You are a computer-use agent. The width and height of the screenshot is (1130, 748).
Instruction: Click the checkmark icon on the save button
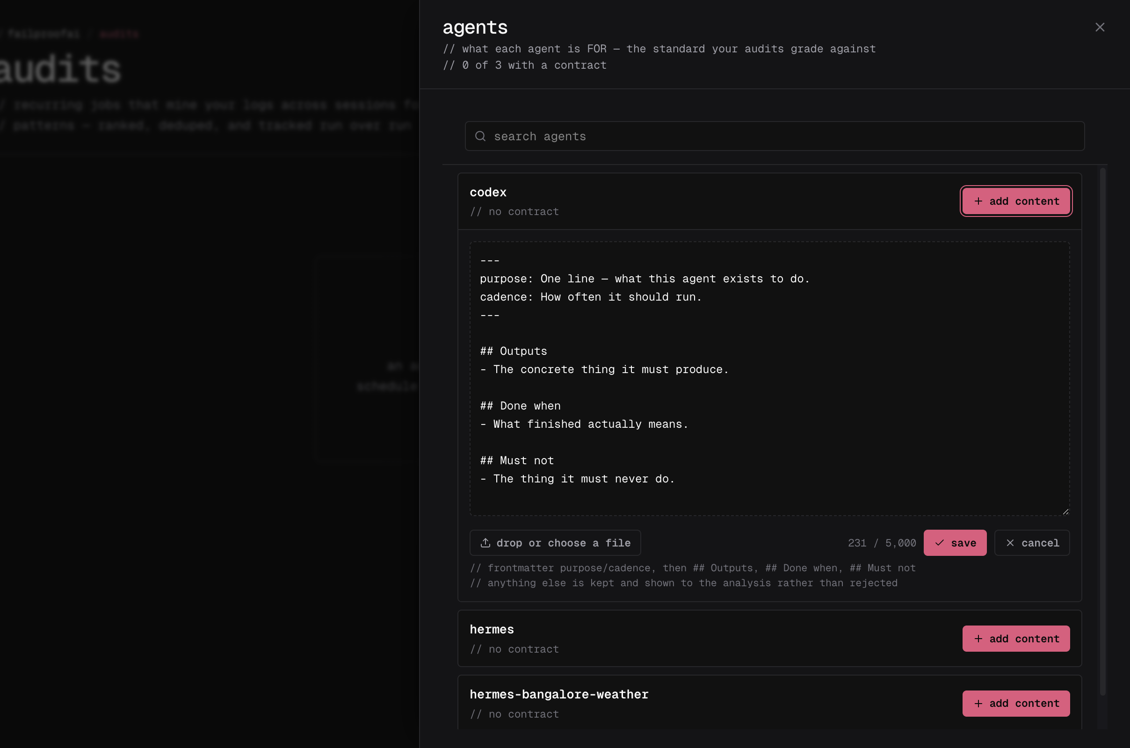point(939,542)
